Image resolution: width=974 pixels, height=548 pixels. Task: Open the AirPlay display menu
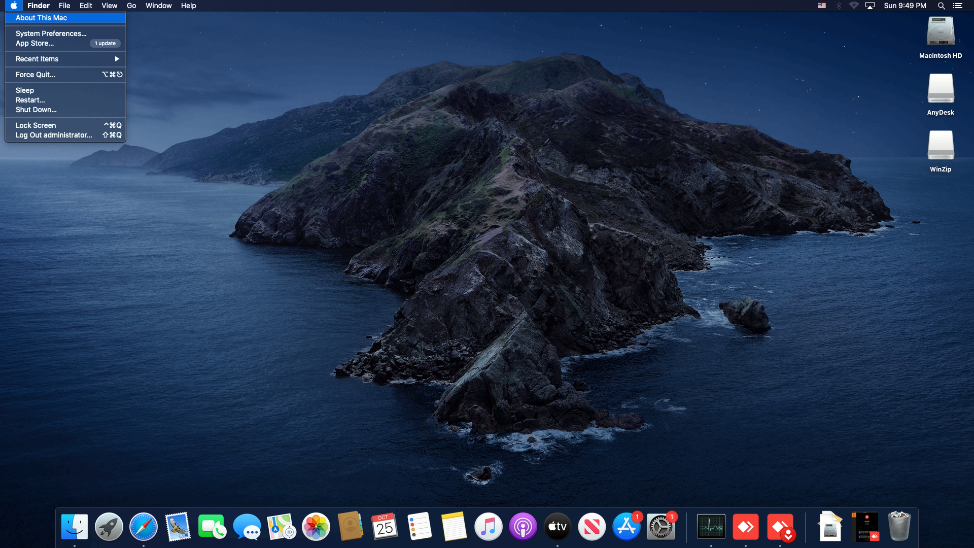(x=870, y=6)
